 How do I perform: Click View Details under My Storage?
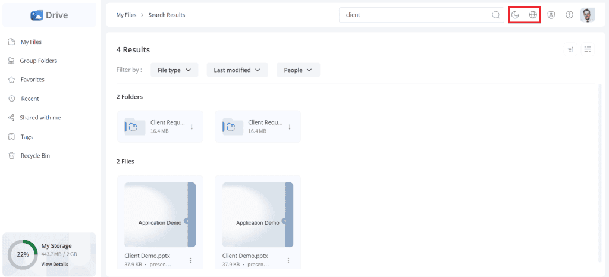[55, 264]
